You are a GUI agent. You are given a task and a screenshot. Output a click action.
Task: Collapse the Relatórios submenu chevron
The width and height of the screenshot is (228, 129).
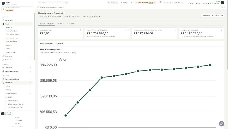(31, 97)
